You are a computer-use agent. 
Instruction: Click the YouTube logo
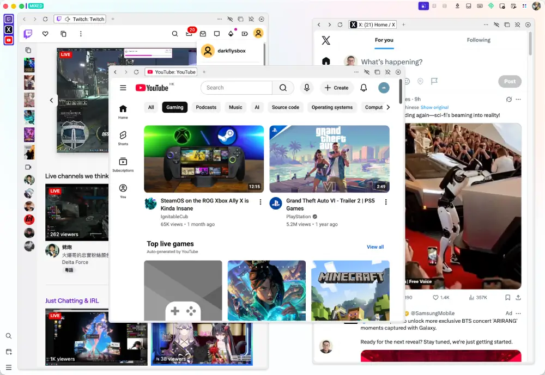[x=152, y=88]
